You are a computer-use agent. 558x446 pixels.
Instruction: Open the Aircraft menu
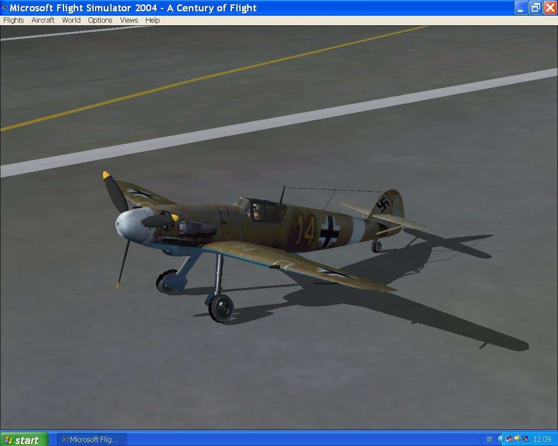pos(42,20)
